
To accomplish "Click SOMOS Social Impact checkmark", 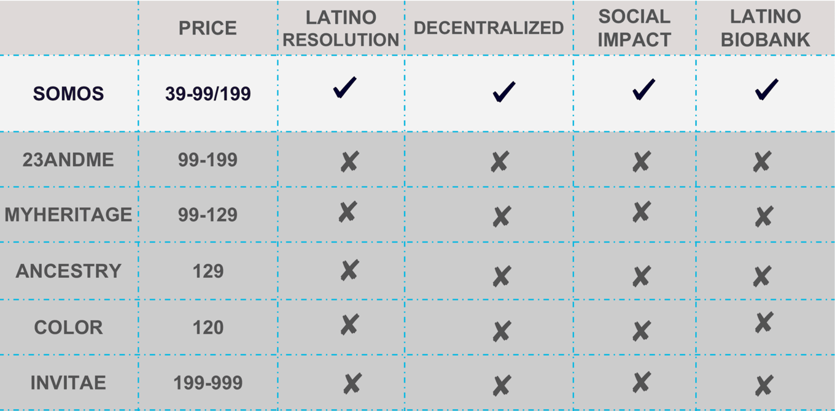I will click(x=643, y=90).
